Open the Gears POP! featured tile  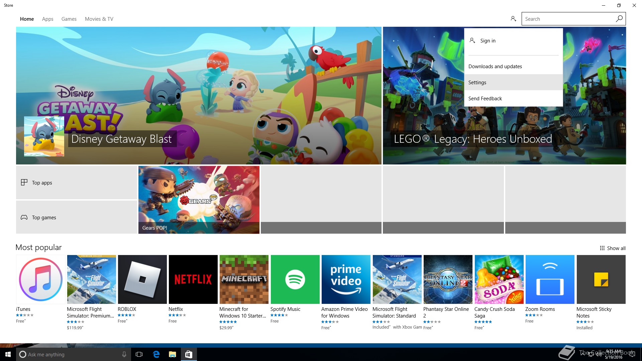[199, 200]
